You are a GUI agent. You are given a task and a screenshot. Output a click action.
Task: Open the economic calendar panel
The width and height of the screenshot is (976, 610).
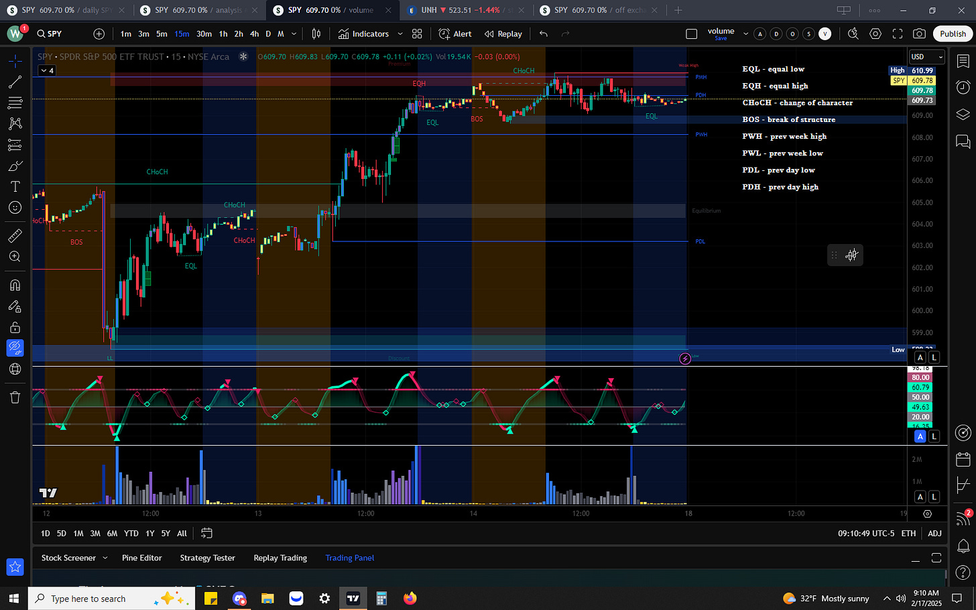tap(963, 459)
